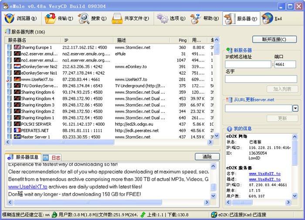
Task: Click the 端口 port field showing 4661
Action: click(x=285, y=64)
